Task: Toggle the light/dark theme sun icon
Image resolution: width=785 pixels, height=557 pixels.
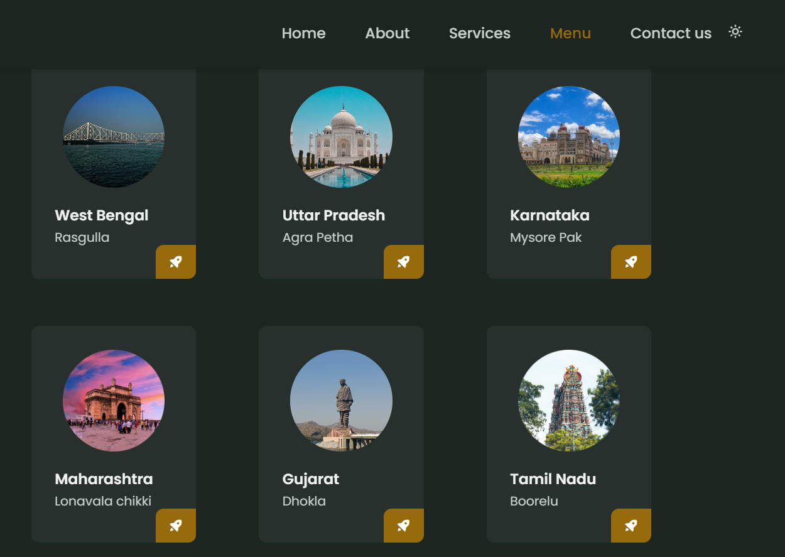Action: pos(735,32)
